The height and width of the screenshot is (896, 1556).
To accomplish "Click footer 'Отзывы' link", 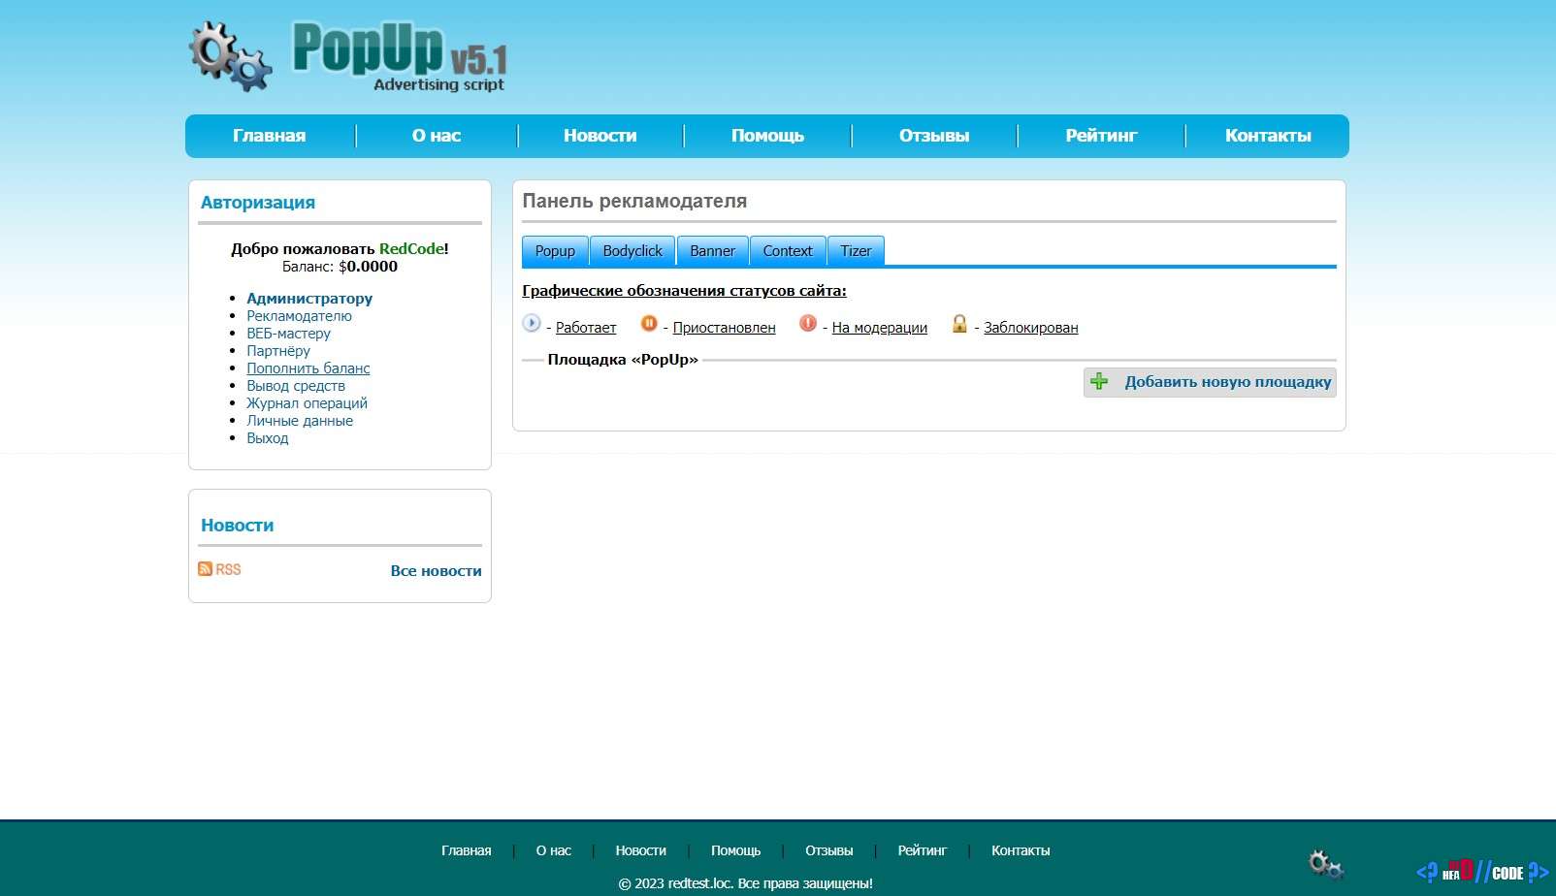I will coord(828,850).
